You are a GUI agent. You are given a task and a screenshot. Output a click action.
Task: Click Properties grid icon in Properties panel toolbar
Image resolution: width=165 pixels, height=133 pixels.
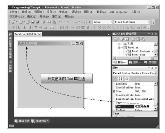click(127, 79)
